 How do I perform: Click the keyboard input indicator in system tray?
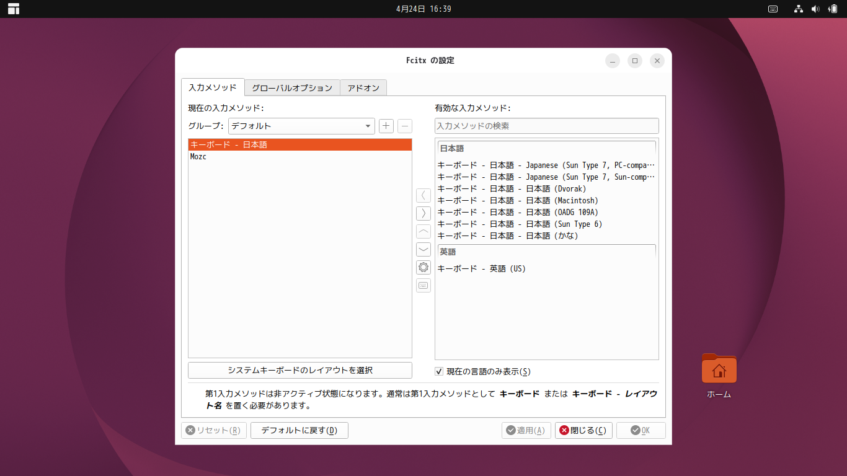click(x=773, y=9)
